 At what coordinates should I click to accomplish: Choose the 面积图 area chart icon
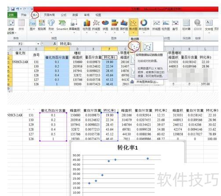[124, 23]
